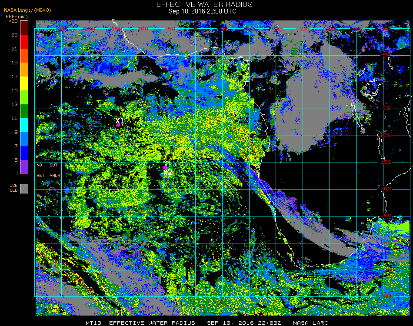Click the '15' legend value
Viewport: 413px width, 326px height.
pos(14,90)
